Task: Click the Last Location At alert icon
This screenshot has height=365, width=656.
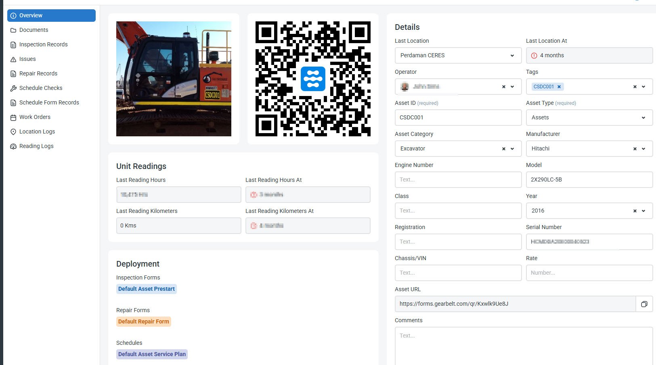Action: pyautogui.click(x=534, y=56)
